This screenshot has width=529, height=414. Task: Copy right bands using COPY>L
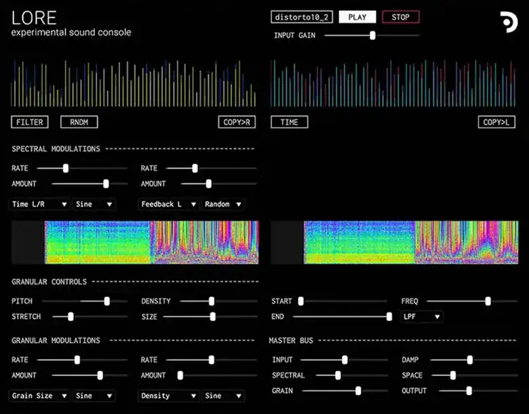click(x=496, y=122)
